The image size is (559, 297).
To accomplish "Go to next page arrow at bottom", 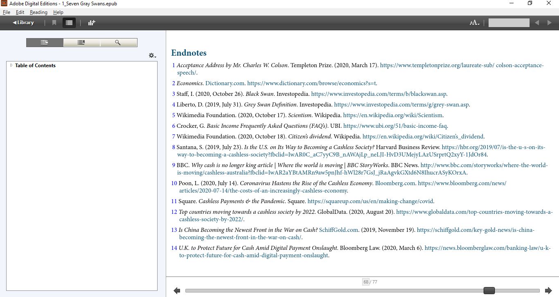I will 548,290.
